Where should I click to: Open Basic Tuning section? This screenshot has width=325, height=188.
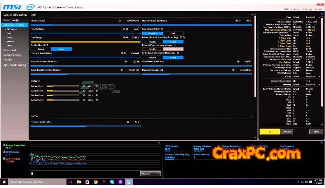11,20
